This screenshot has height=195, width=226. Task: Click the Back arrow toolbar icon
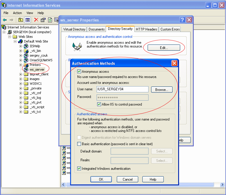pos(5,20)
